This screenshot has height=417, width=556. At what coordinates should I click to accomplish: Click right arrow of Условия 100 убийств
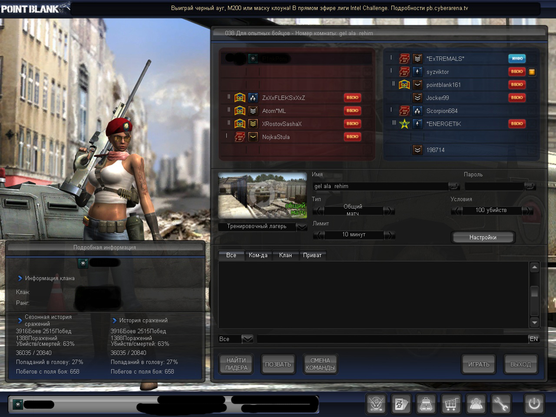[x=527, y=211]
